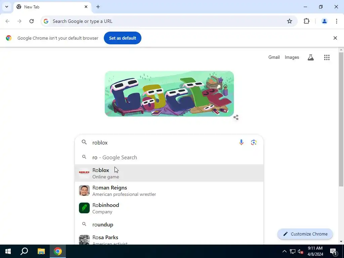This screenshot has width=344, height=258.
Task: Click the Roman Reigns photo thumbnail
Action: click(84, 190)
